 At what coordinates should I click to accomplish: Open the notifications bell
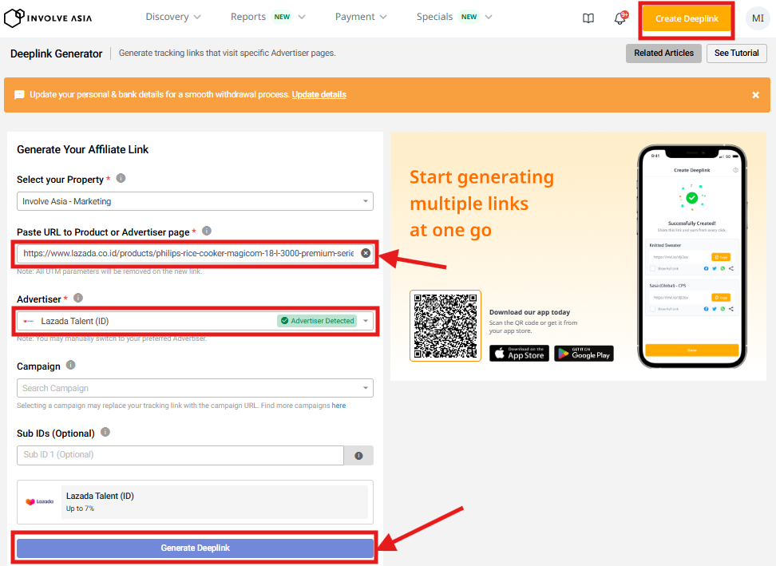coord(620,18)
